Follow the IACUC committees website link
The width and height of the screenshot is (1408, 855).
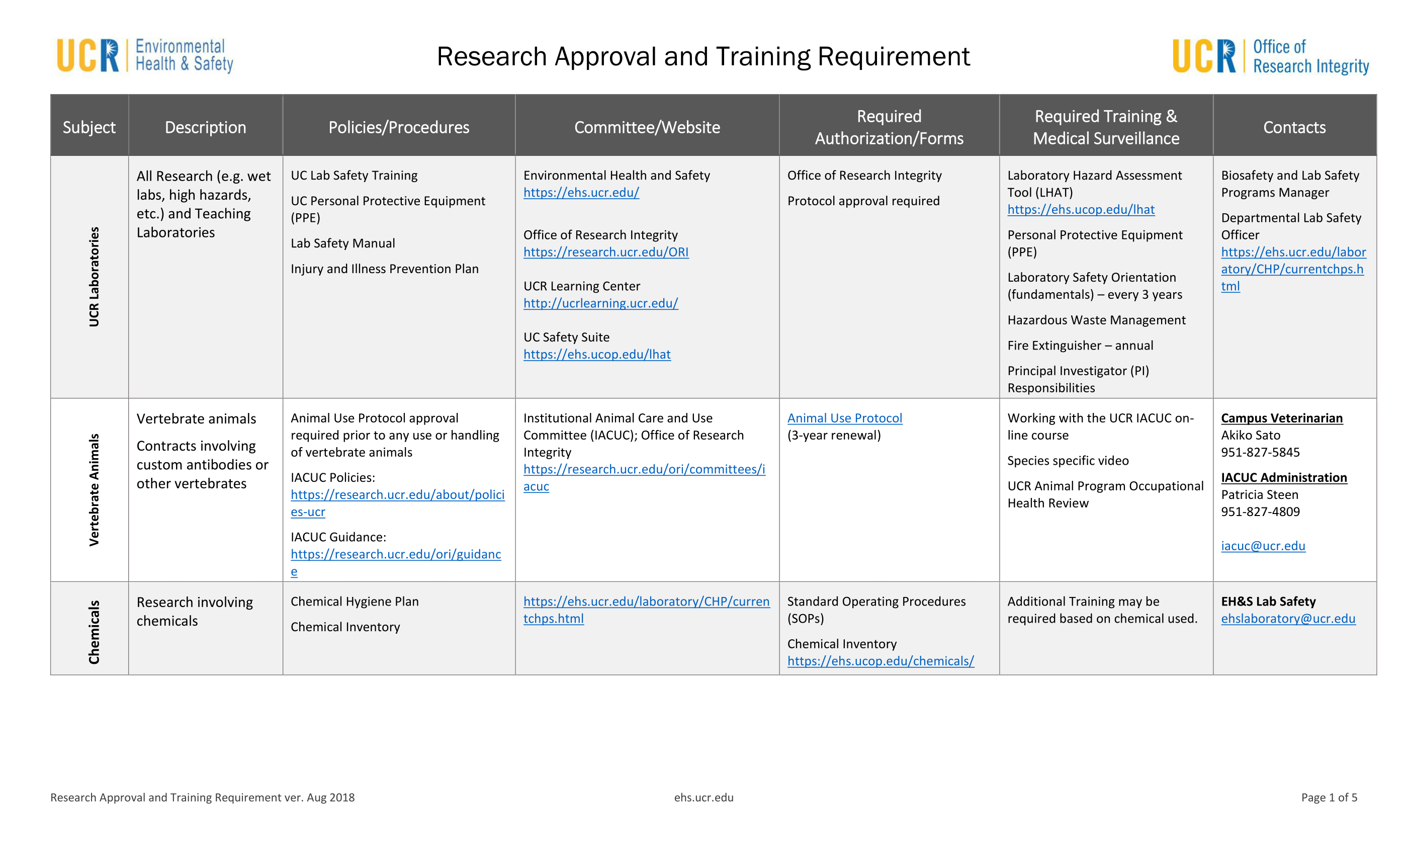[644, 470]
